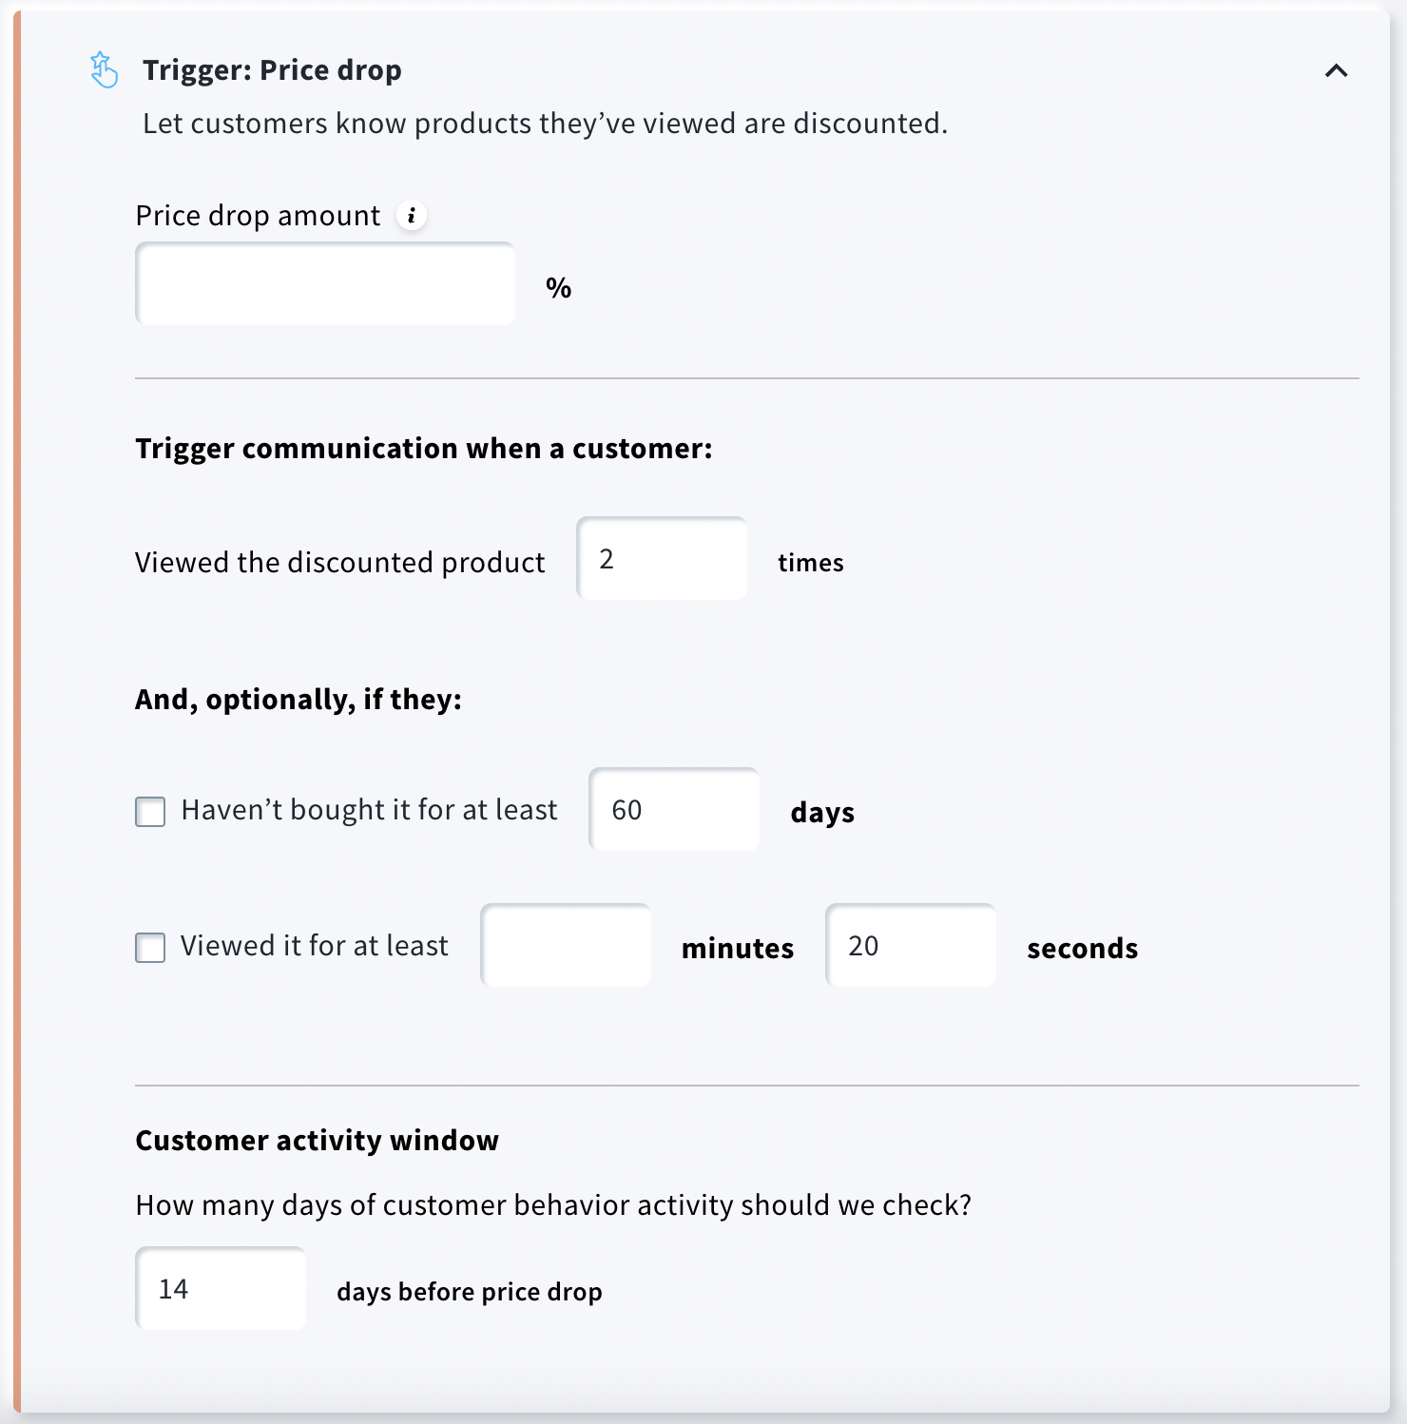Click the "days before price drop" label
Viewport: 1407px width, 1424px height.
pyautogui.click(x=469, y=1291)
